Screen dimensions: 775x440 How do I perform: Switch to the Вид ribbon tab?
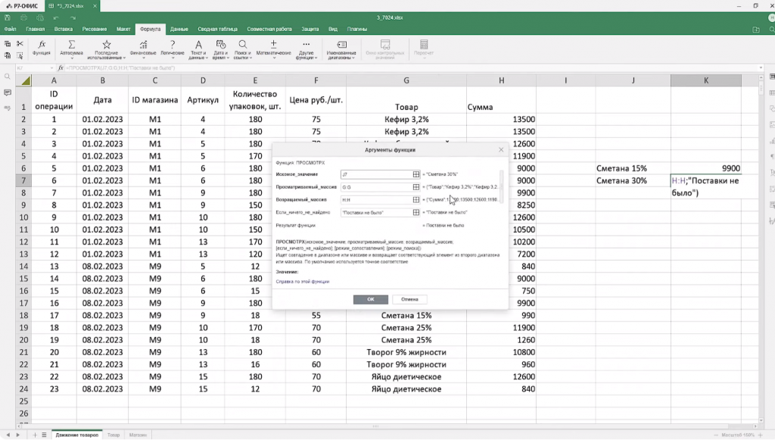pyautogui.click(x=333, y=30)
